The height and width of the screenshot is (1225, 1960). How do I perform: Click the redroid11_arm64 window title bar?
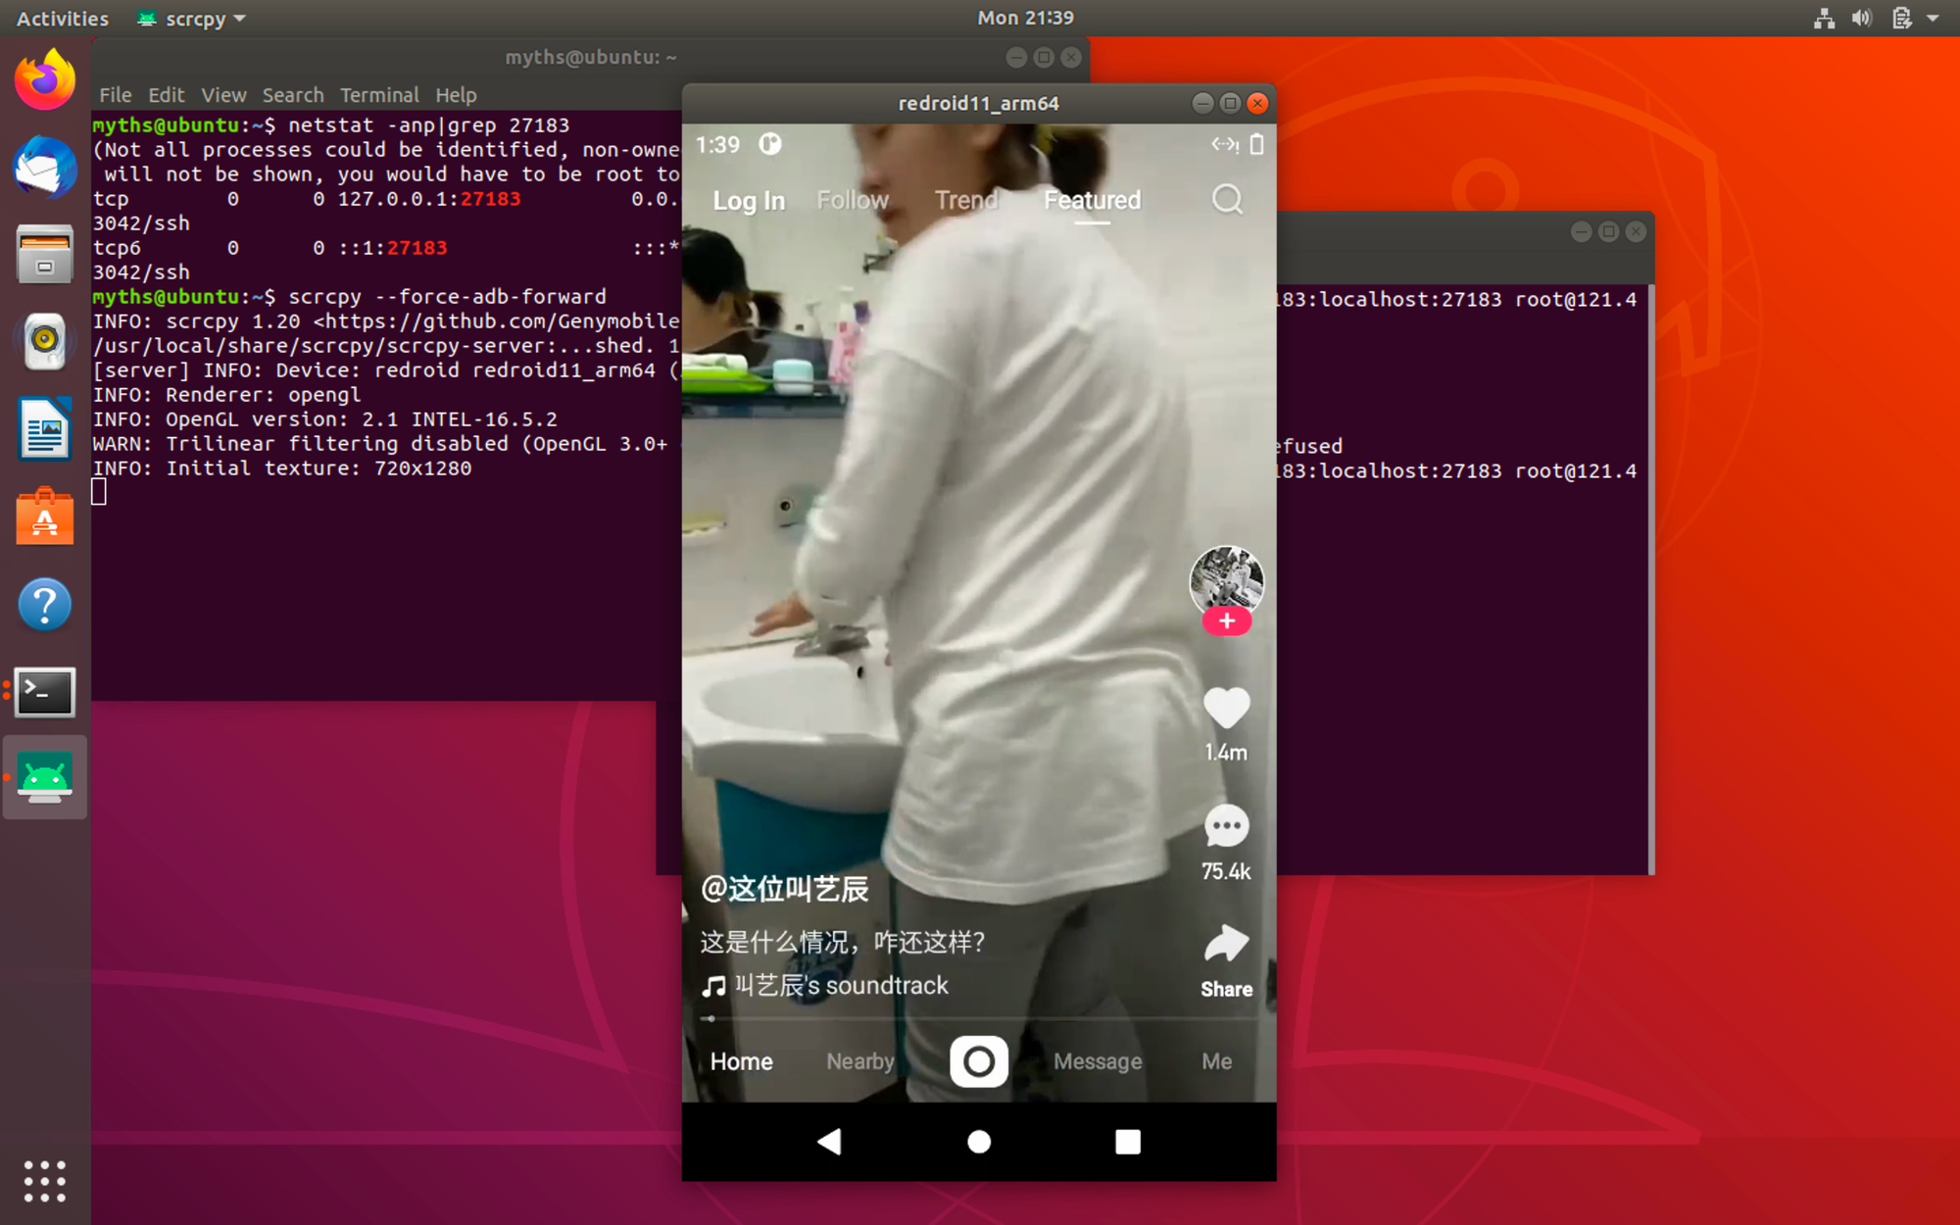[x=978, y=103]
